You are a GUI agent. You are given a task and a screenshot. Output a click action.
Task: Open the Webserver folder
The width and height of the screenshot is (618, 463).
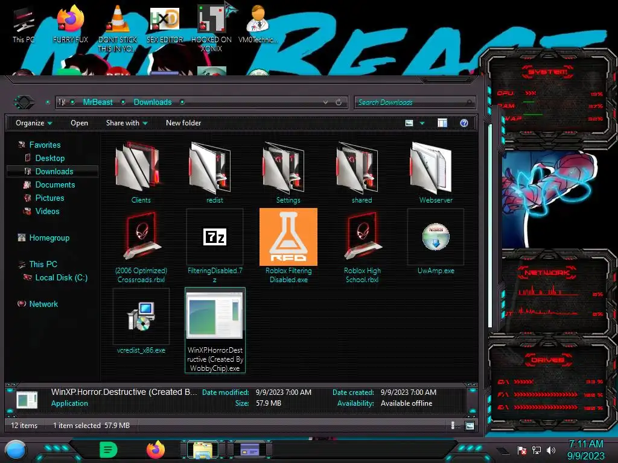coord(436,172)
